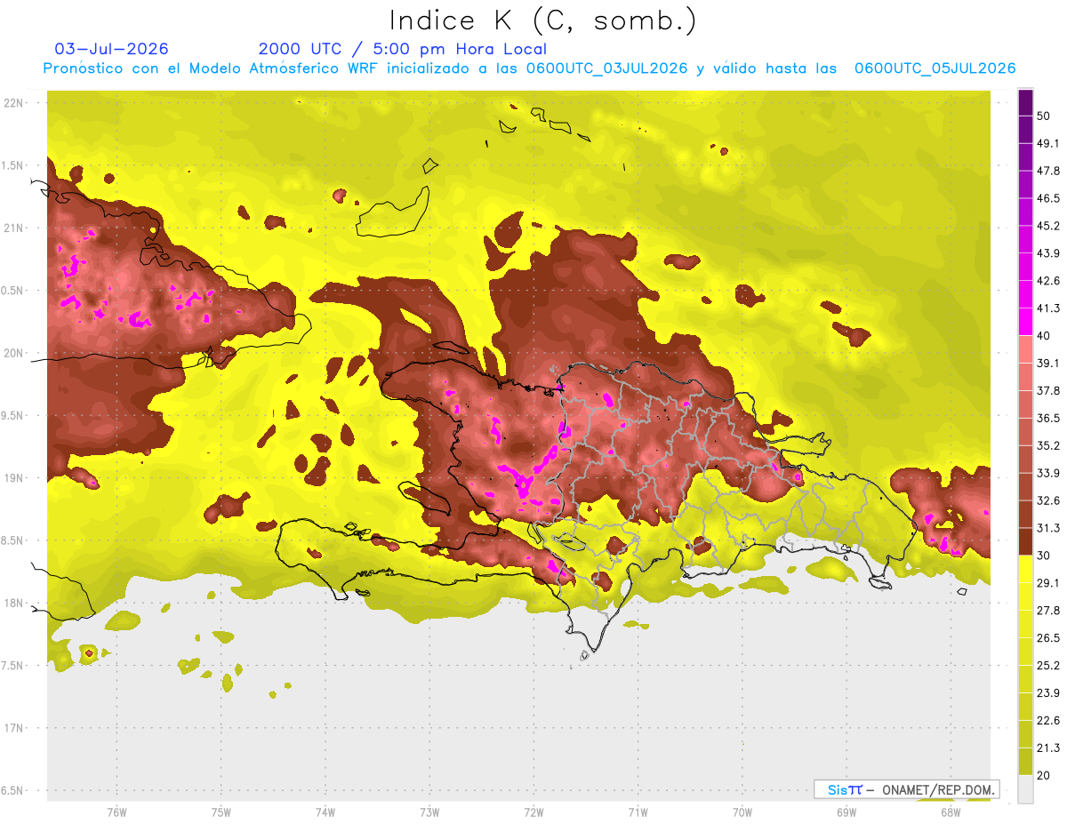The image size is (1067, 824).
Task: Click the colorbar label "22.6"
Action: 1048,720
